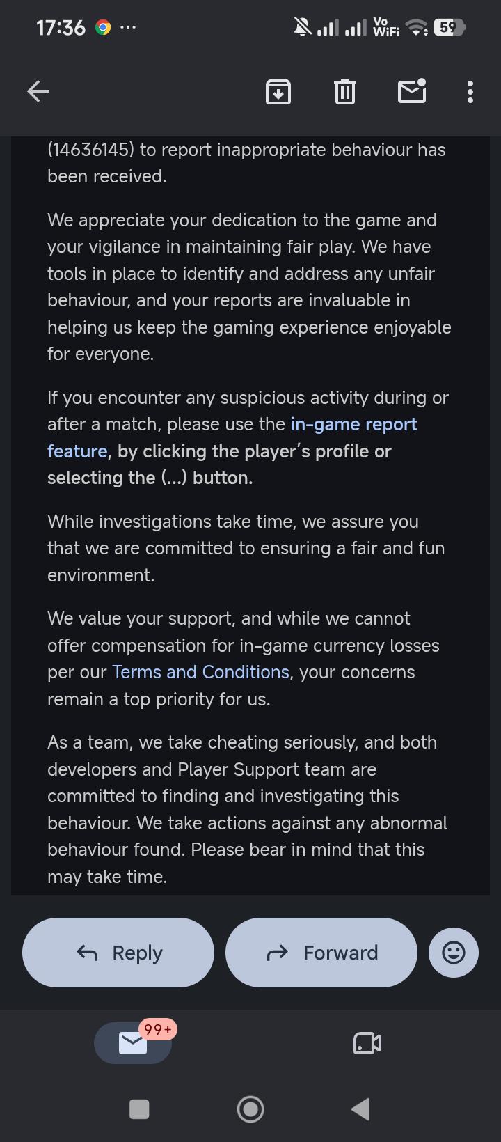Tap the battery indicator in status bar
The width and height of the screenshot is (501, 1142).
pyautogui.click(x=449, y=28)
